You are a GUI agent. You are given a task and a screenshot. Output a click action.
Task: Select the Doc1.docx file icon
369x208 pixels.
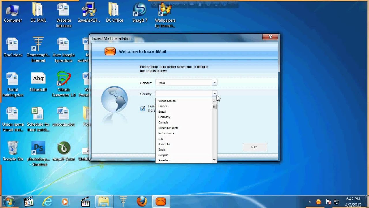pyautogui.click(x=13, y=47)
